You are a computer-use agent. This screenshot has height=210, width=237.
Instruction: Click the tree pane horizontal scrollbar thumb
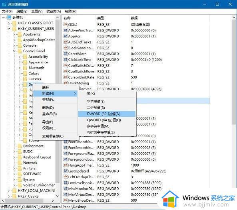(24, 200)
